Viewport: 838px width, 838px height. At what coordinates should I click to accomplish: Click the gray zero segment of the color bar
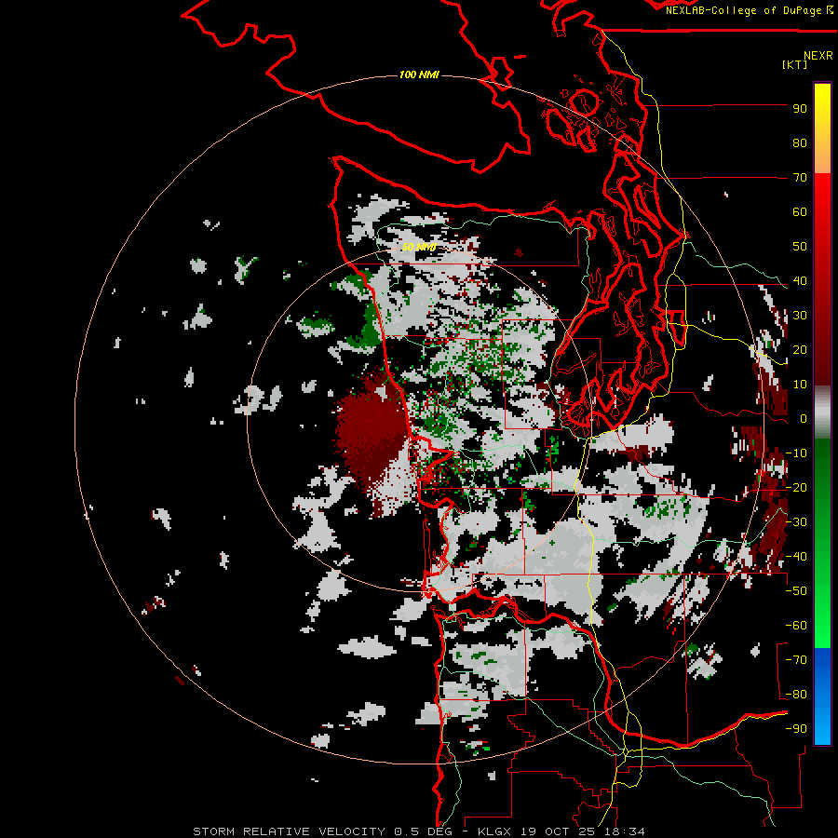point(822,412)
